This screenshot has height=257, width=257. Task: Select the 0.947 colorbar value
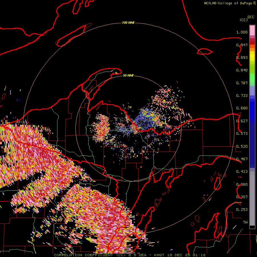tap(242, 45)
